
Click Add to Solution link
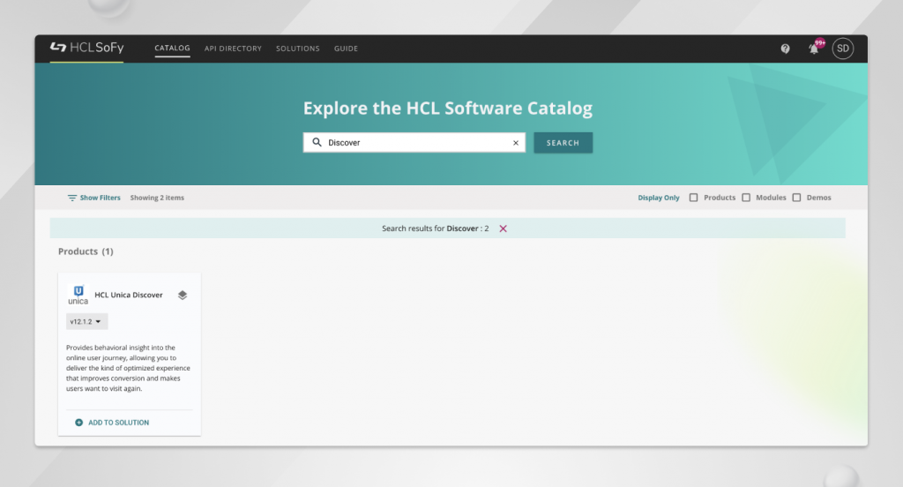119,423
